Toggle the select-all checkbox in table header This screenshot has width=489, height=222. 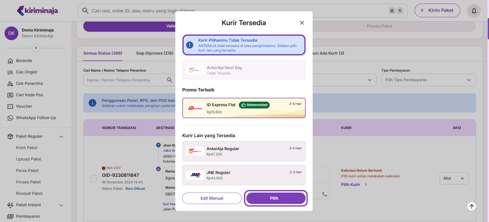click(x=94, y=128)
